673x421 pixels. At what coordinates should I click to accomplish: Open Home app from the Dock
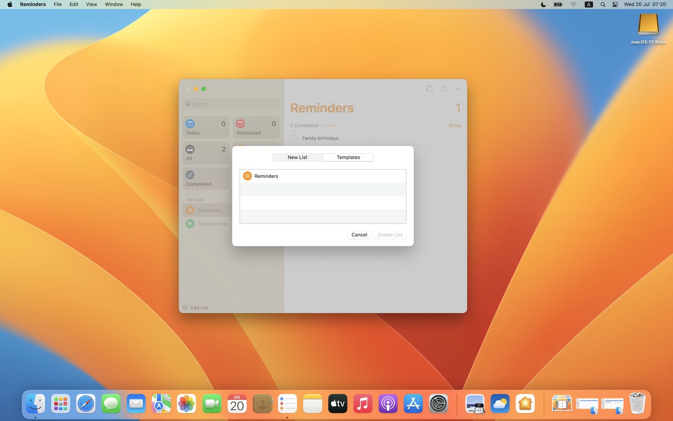tap(525, 404)
